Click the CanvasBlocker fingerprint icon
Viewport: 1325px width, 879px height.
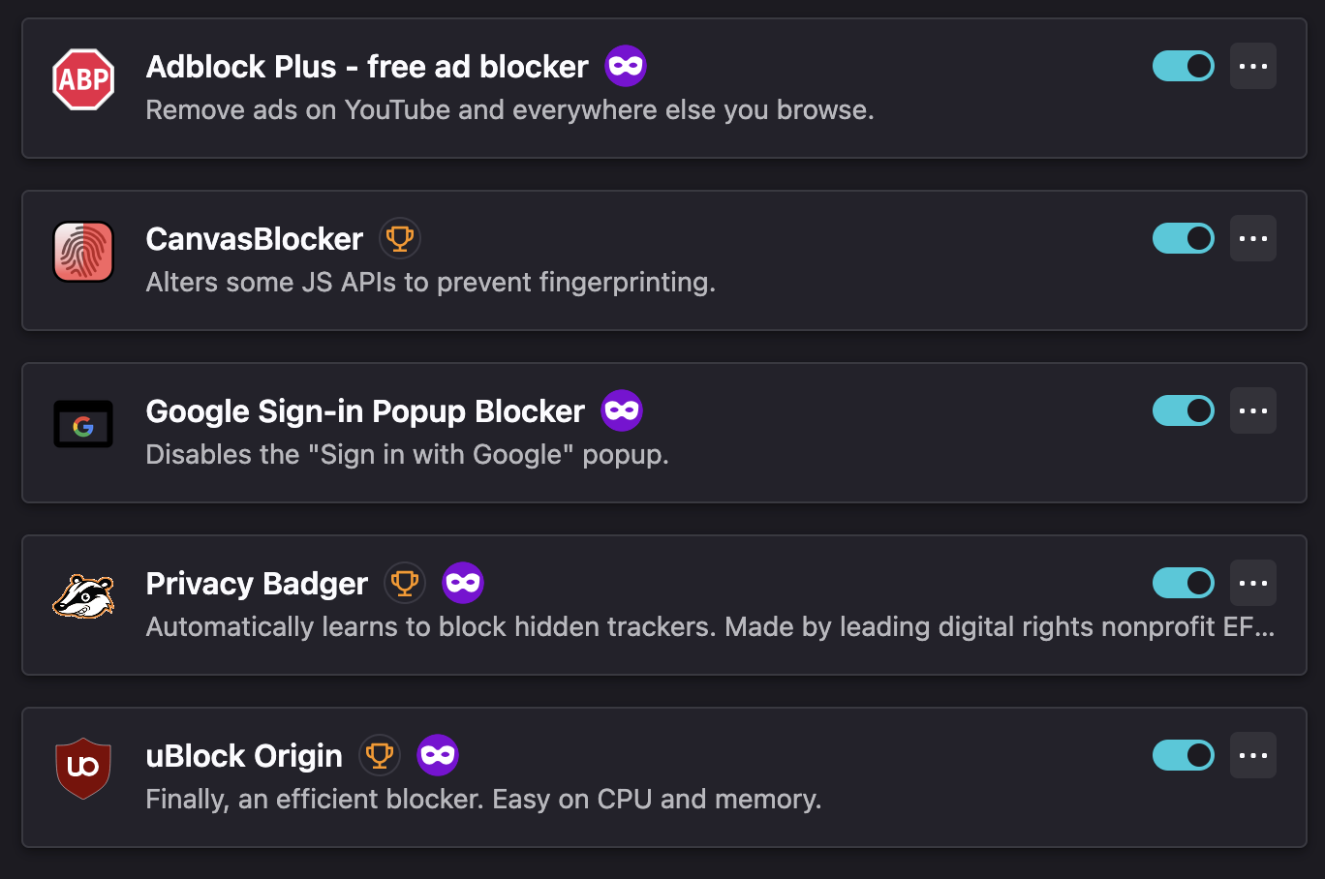pyautogui.click(x=83, y=252)
